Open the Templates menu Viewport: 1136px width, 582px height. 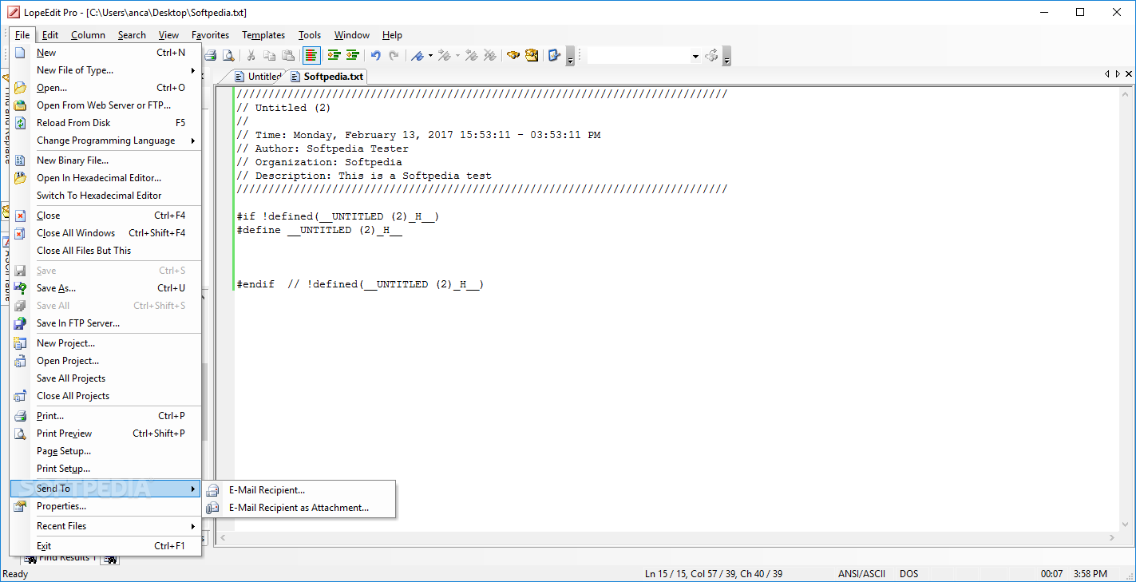pos(263,34)
